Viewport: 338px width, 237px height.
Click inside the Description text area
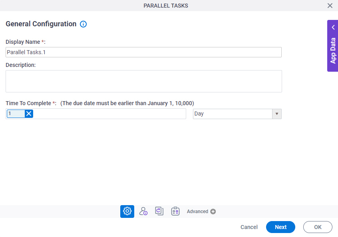[x=144, y=81]
